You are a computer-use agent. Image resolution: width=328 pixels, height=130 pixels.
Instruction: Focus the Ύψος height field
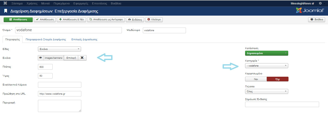click(45, 76)
